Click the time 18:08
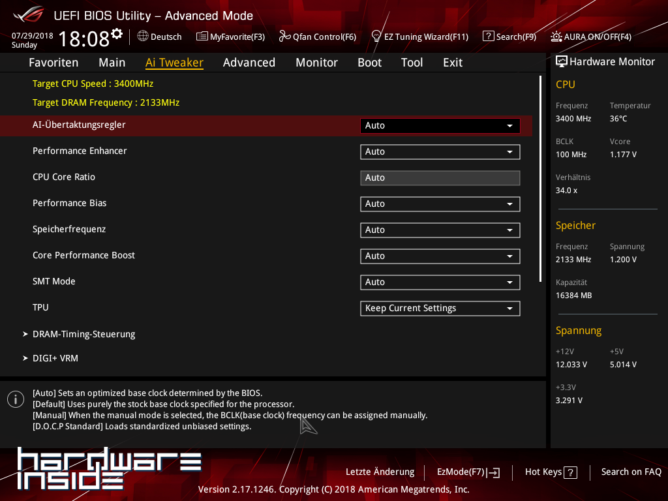The height and width of the screenshot is (501, 668). point(84,39)
